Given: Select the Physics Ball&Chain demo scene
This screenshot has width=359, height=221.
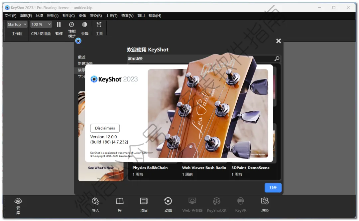Looking at the screenshot, I should (x=150, y=168).
